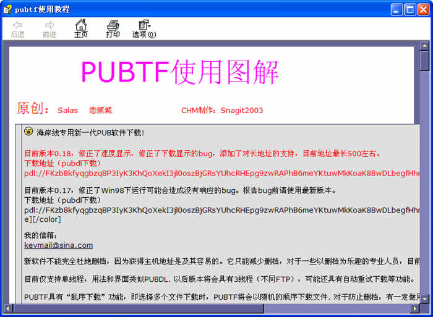Open the kevmail@sina.com email link
The image size is (433, 317).
59,245
